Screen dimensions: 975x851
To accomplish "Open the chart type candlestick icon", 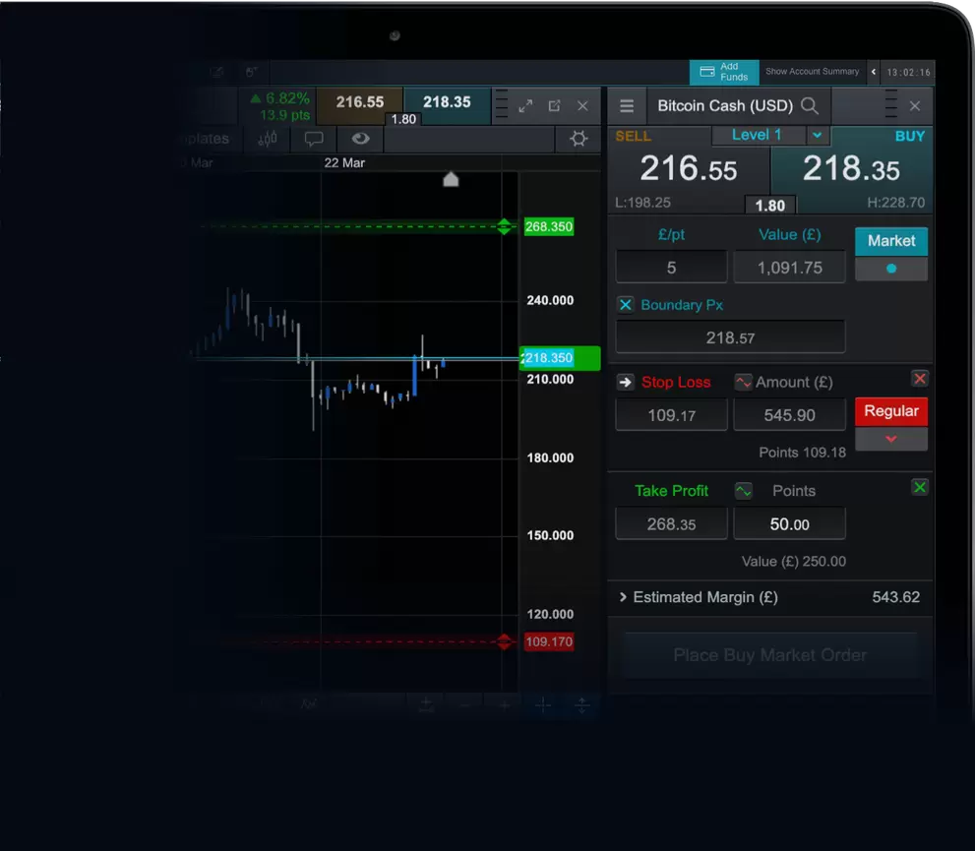I will pos(268,140).
